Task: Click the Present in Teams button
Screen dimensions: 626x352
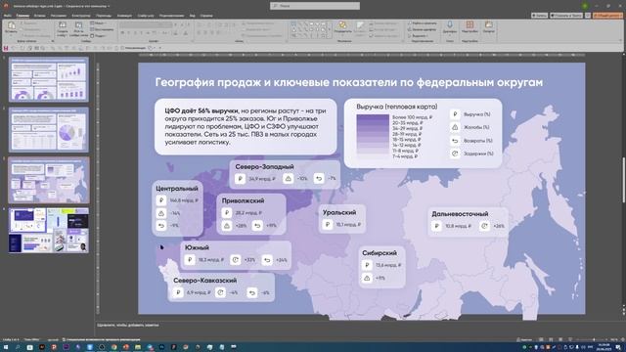Action: [x=566, y=16]
